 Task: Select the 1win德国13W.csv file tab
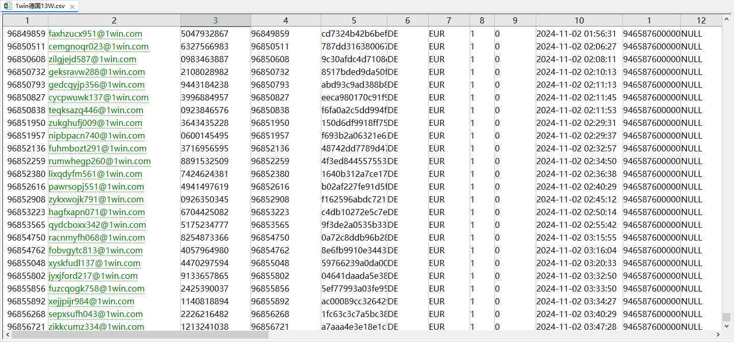coord(40,6)
